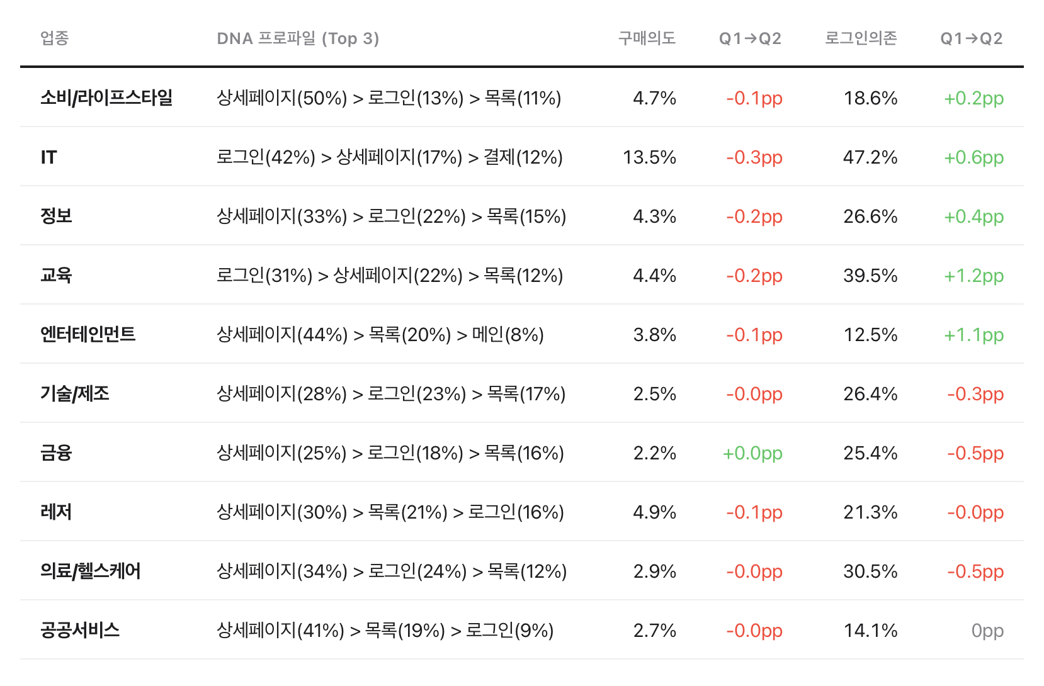Screen dimensions: 1044x686
Task: Pick the 레저 row label
Action: click(x=56, y=512)
